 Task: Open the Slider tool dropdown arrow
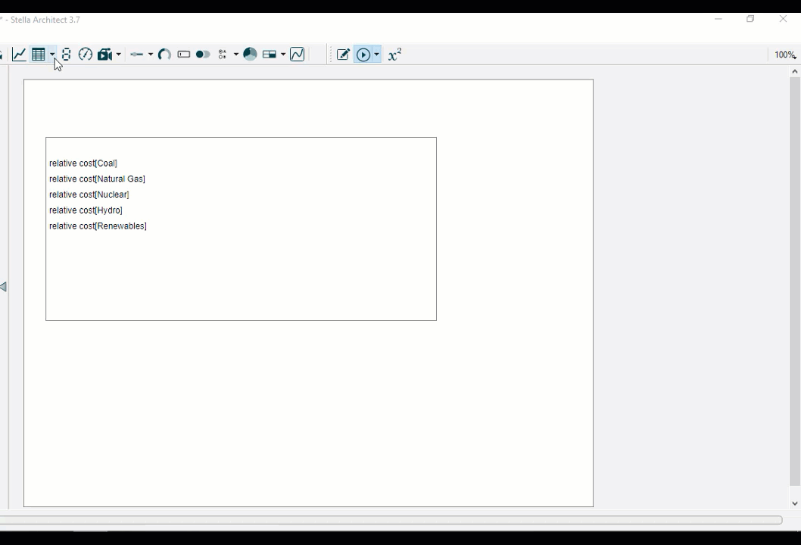pyautogui.click(x=150, y=54)
